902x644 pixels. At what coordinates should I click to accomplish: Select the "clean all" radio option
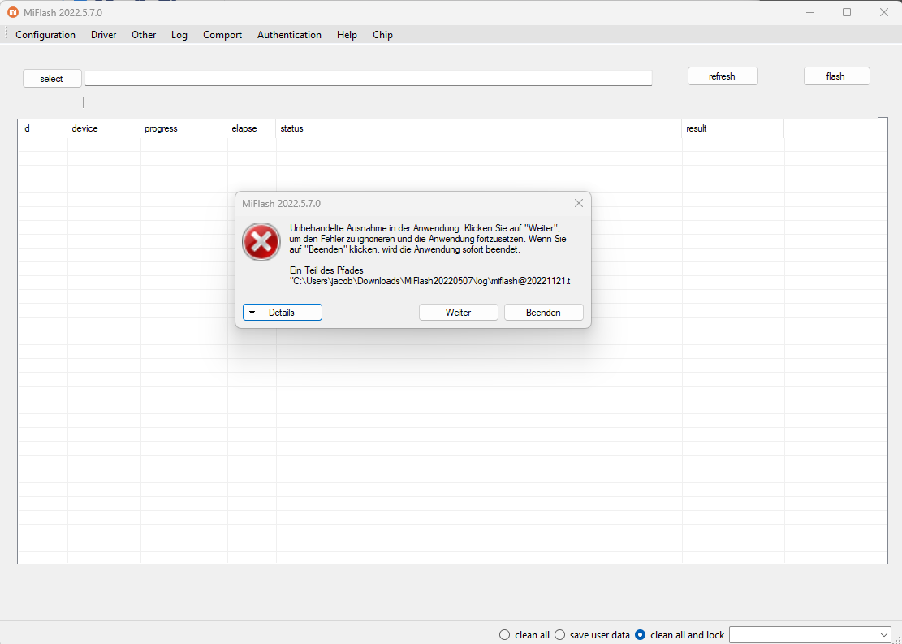click(x=505, y=634)
